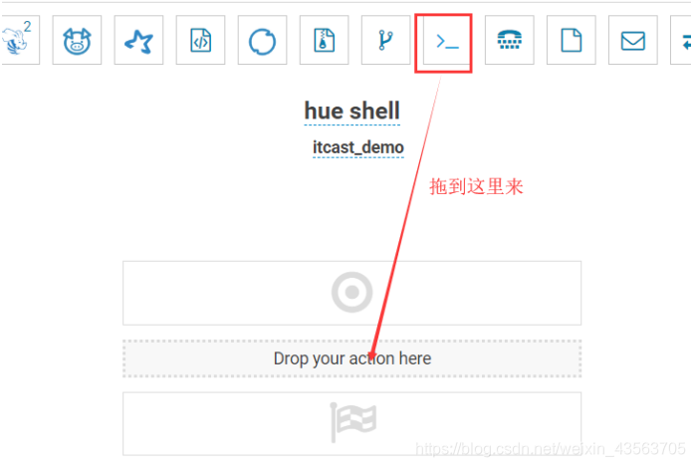
Task: Pick the Java program code-file icon
Action: (200, 40)
